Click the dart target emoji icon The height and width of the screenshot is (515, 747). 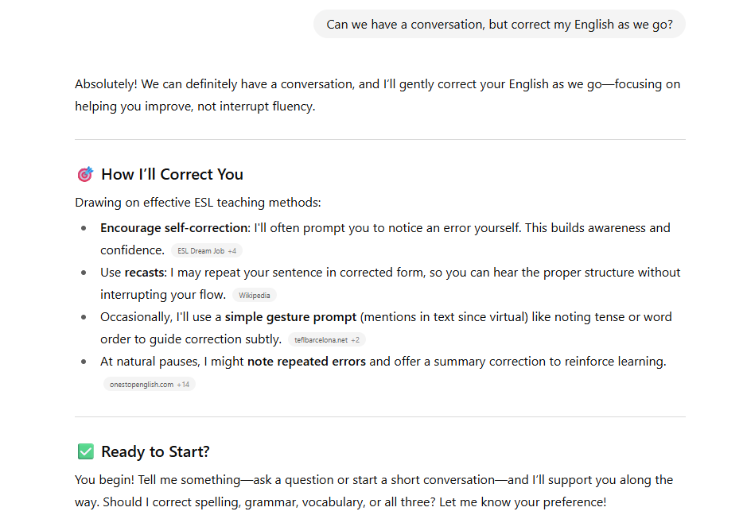(85, 174)
